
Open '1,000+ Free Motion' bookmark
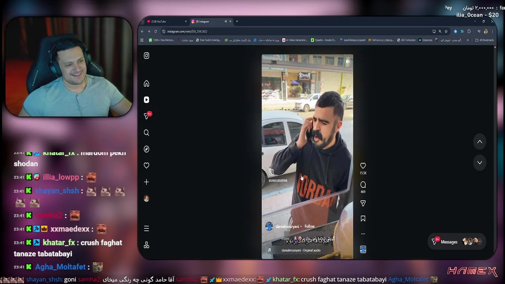(x=162, y=40)
